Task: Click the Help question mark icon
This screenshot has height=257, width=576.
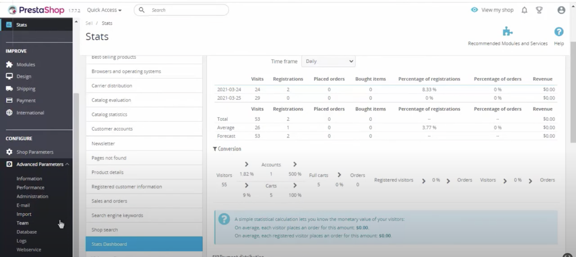Action: point(559,32)
